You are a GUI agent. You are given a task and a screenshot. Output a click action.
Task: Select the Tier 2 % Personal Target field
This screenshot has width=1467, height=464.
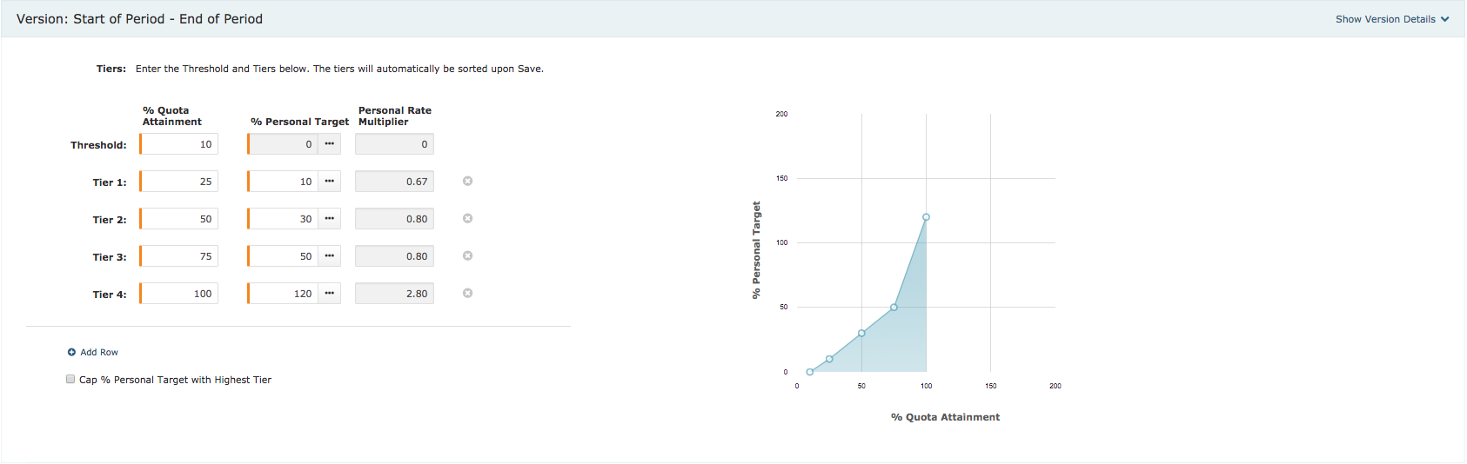click(x=283, y=219)
